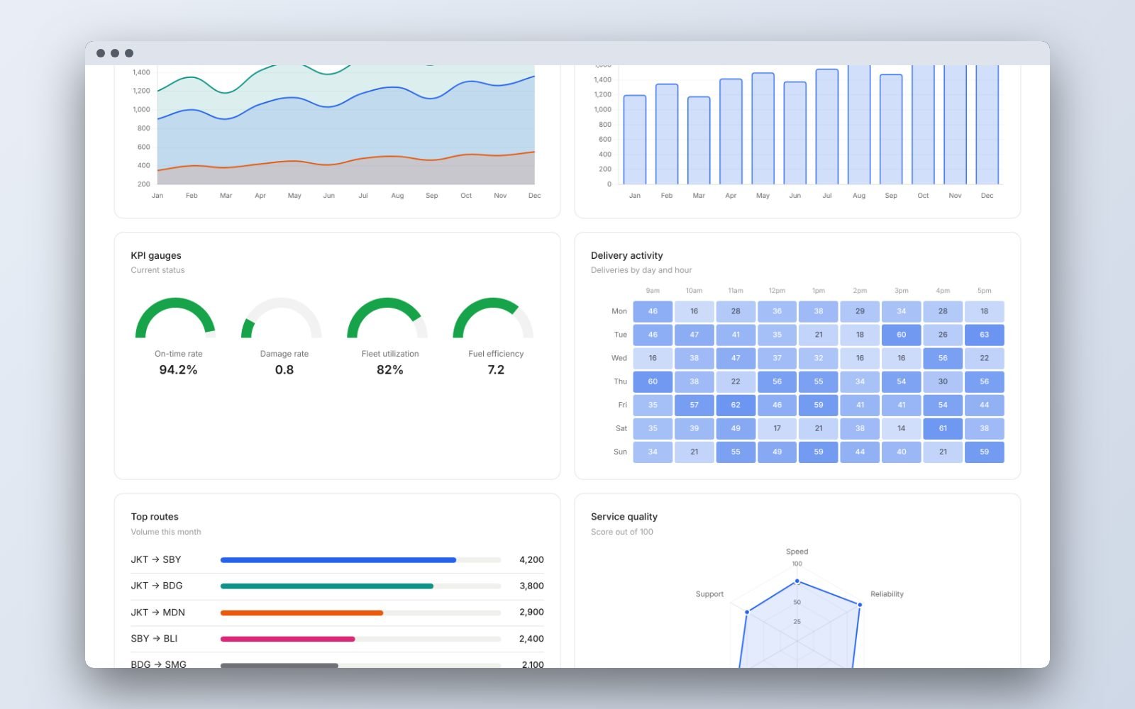Click the Sun 5pm heatmap cell (59)

(984, 452)
